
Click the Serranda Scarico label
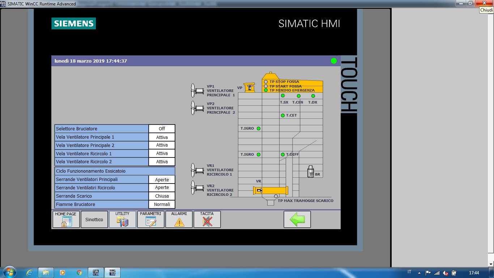pyautogui.click(x=102, y=196)
